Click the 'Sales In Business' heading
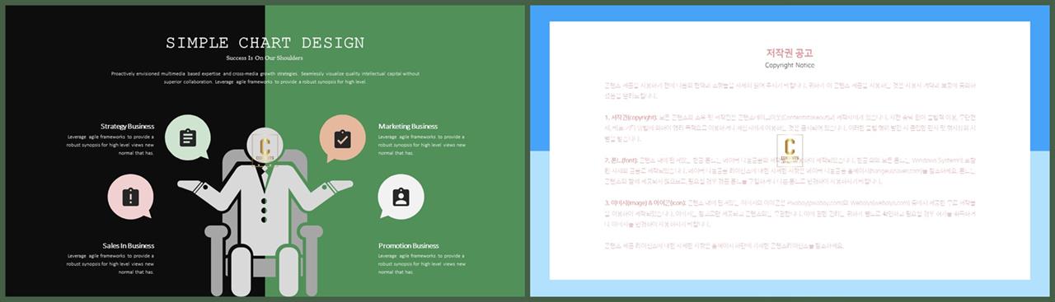The width and height of the screenshot is (1055, 302). (129, 245)
